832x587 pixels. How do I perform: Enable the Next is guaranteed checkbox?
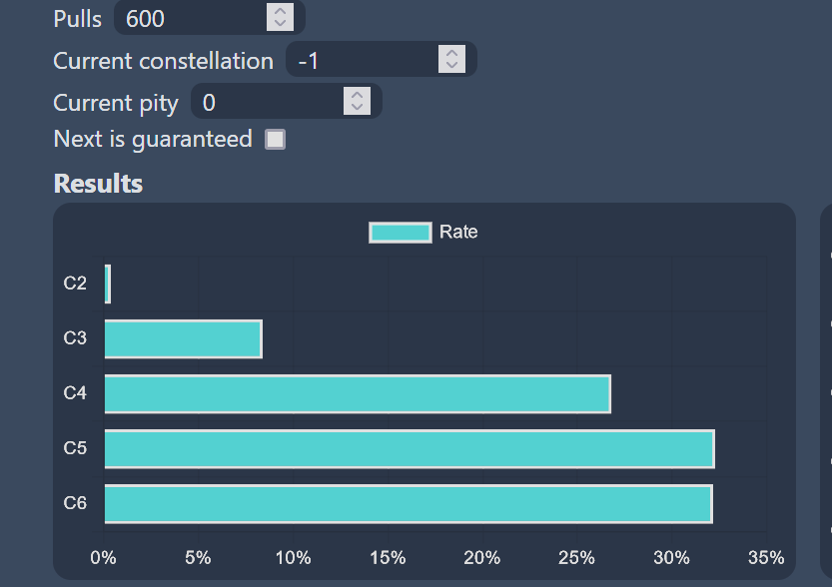pos(275,140)
